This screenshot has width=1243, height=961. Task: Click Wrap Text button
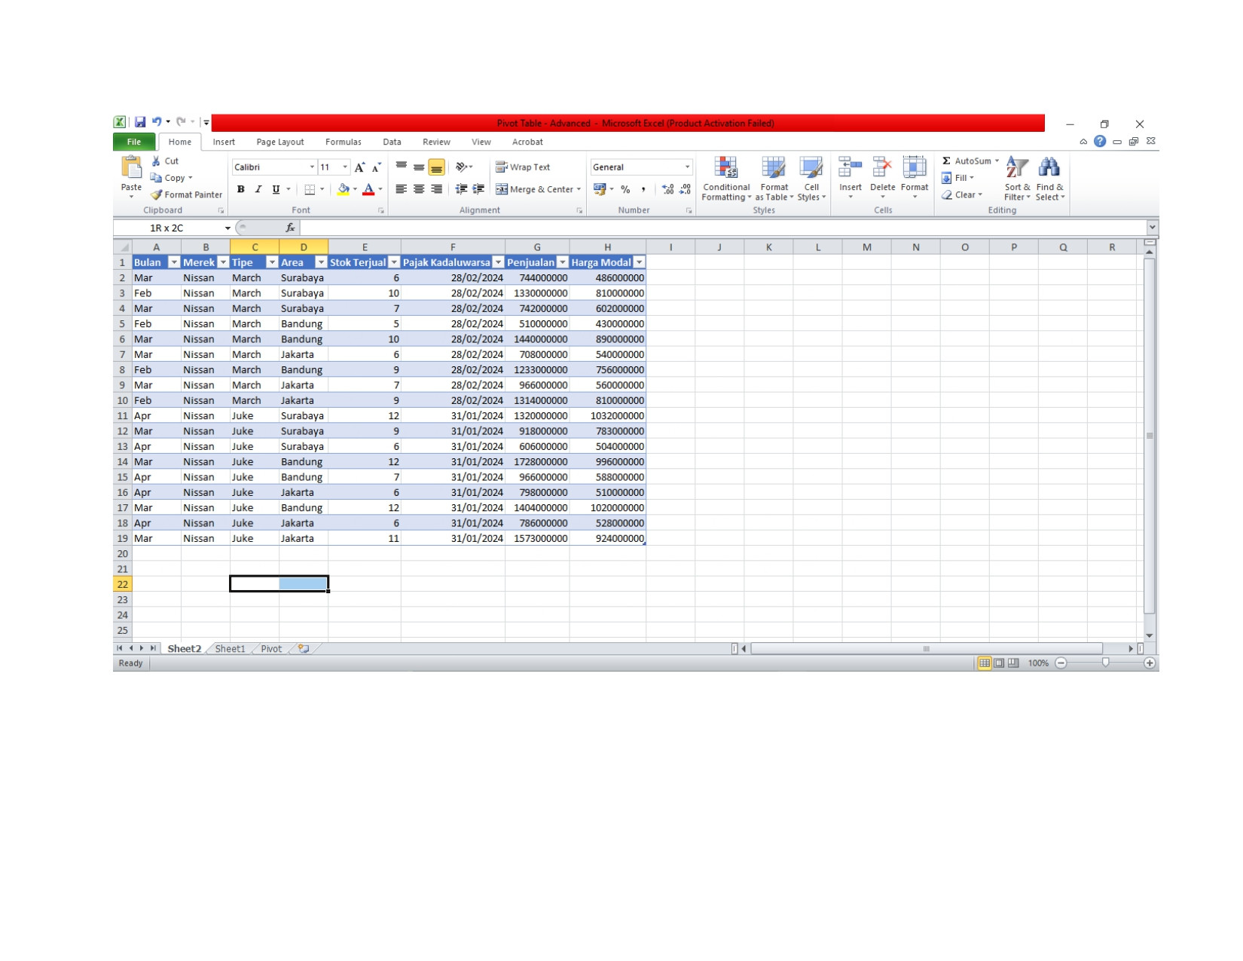click(523, 167)
